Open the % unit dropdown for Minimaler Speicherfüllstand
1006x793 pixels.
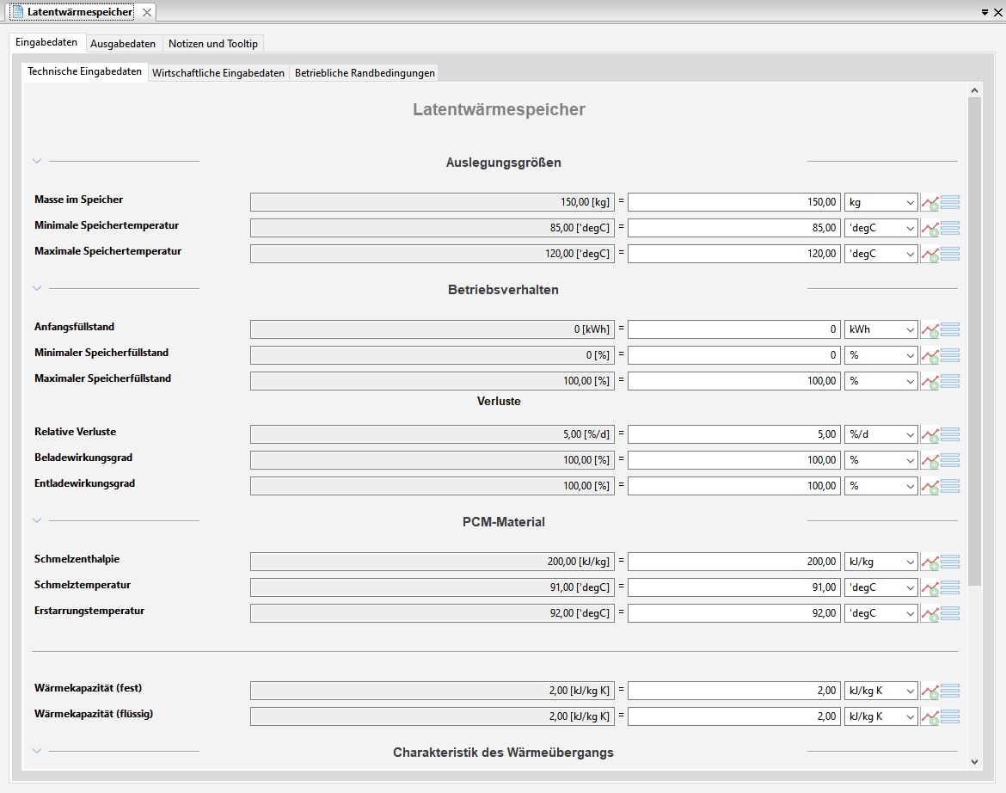pyautogui.click(x=880, y=355)
